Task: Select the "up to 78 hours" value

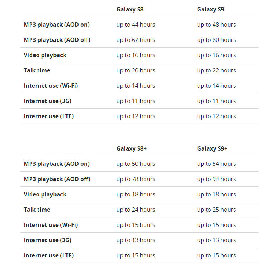Action: pos(136,179)
